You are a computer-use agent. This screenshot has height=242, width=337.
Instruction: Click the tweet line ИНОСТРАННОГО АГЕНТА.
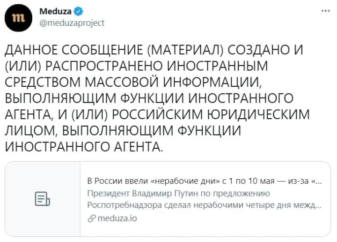coord(84,147)
